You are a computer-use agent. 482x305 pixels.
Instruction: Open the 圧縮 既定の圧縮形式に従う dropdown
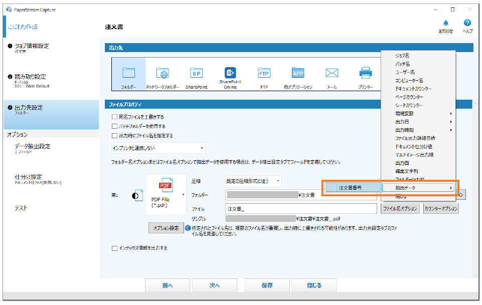pos(253,181)
